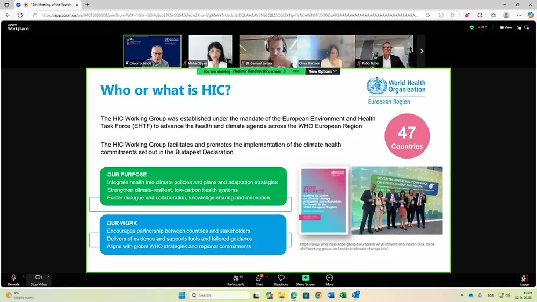
Task: Open the Windows Start menu
Action: 181,295
